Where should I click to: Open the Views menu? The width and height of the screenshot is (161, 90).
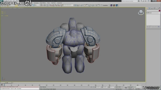coord(49,3)
